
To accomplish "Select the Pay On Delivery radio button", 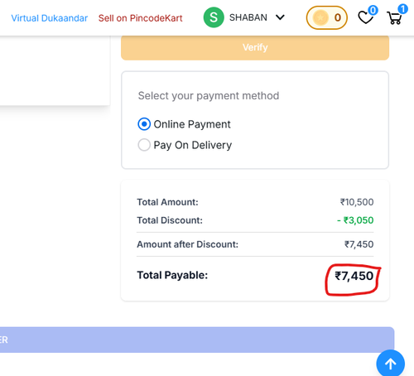I will click(x=144, y=145).
